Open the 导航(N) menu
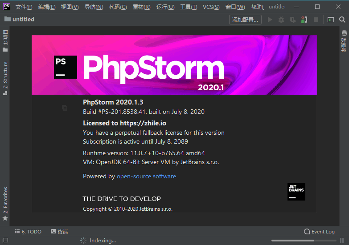Viewport: 349px width, 245px height. (94, 7)
